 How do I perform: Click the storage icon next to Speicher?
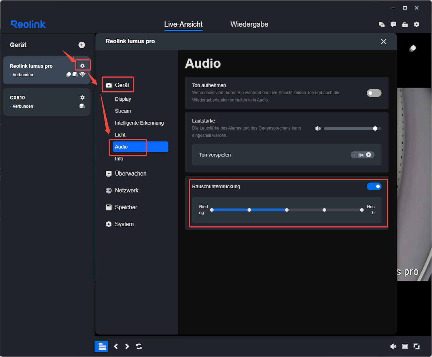[x=109, y=207]
